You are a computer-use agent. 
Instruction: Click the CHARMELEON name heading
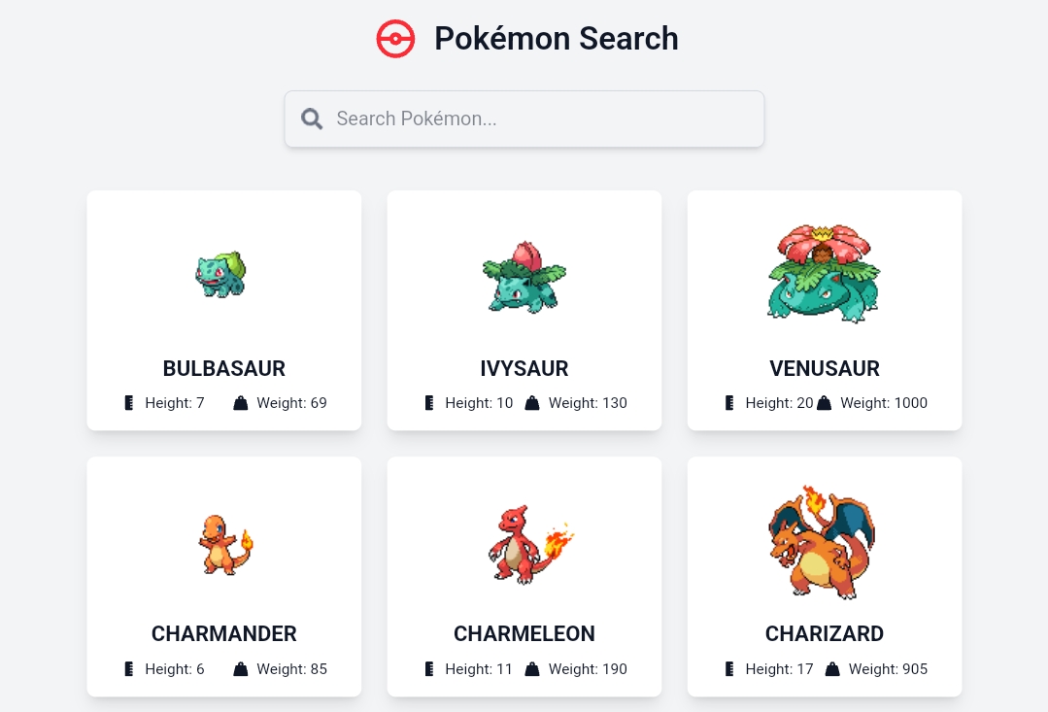pos(524,634)
